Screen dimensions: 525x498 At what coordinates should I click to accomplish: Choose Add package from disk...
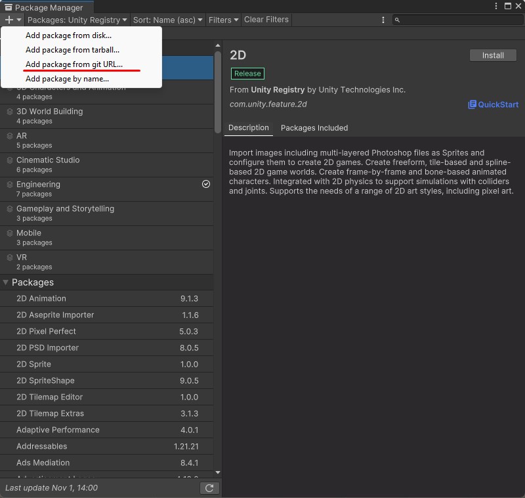[81, 35]
